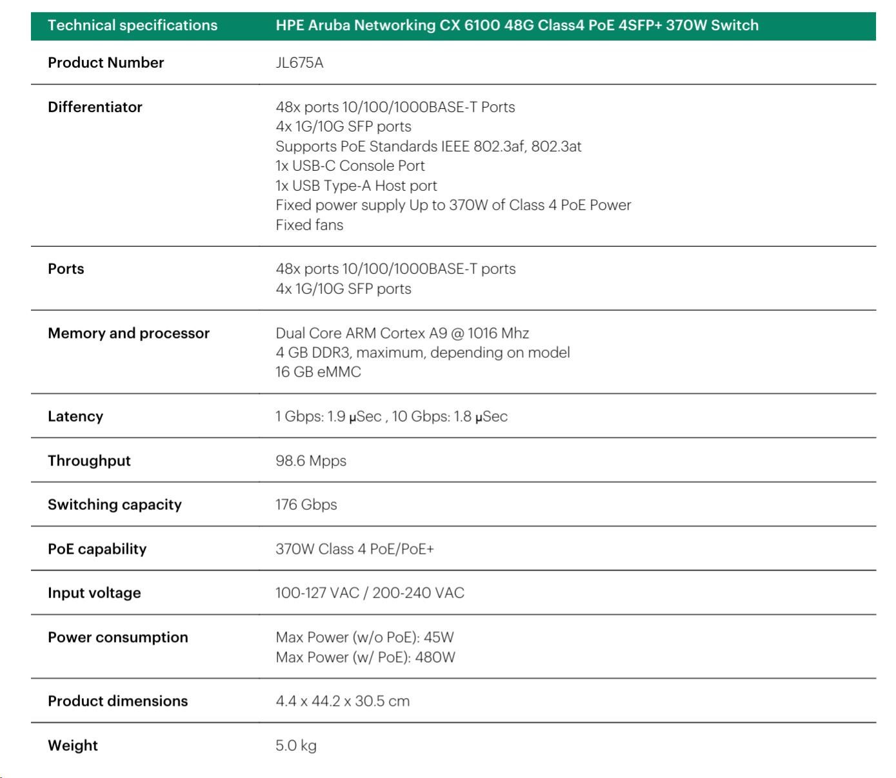Click the 'Latency' row label

click(x=75, y=416)
